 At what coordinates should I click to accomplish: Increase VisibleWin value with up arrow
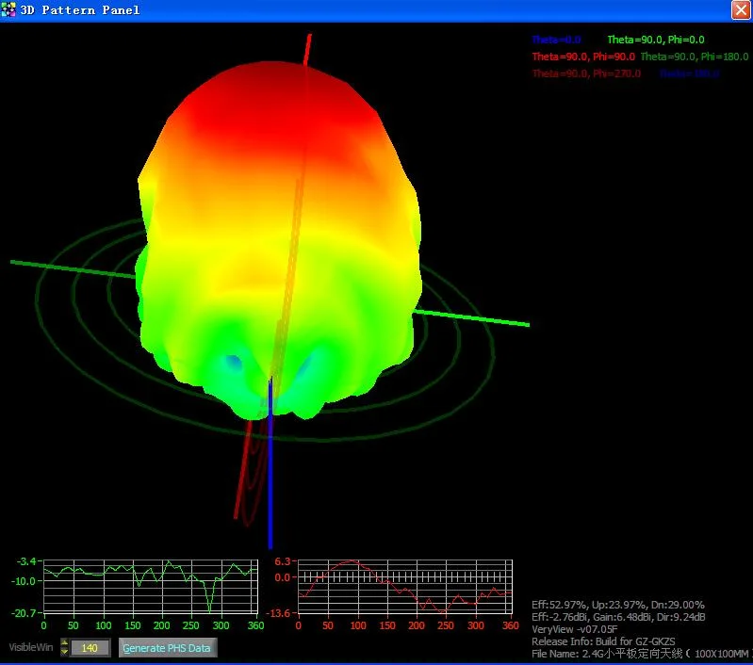[64, 642]
